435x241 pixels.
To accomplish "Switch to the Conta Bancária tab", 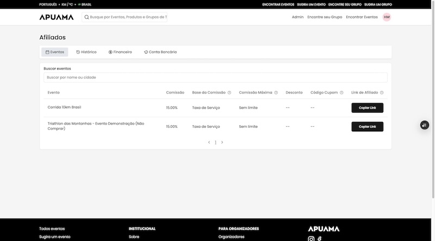I will tap(160, 52).
